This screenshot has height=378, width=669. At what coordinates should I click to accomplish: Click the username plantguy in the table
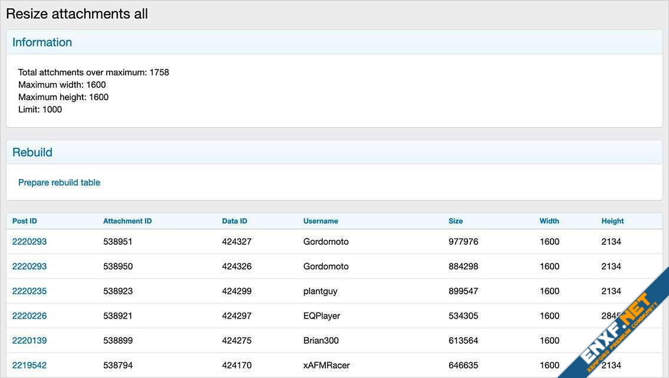(x=320, y=291)
